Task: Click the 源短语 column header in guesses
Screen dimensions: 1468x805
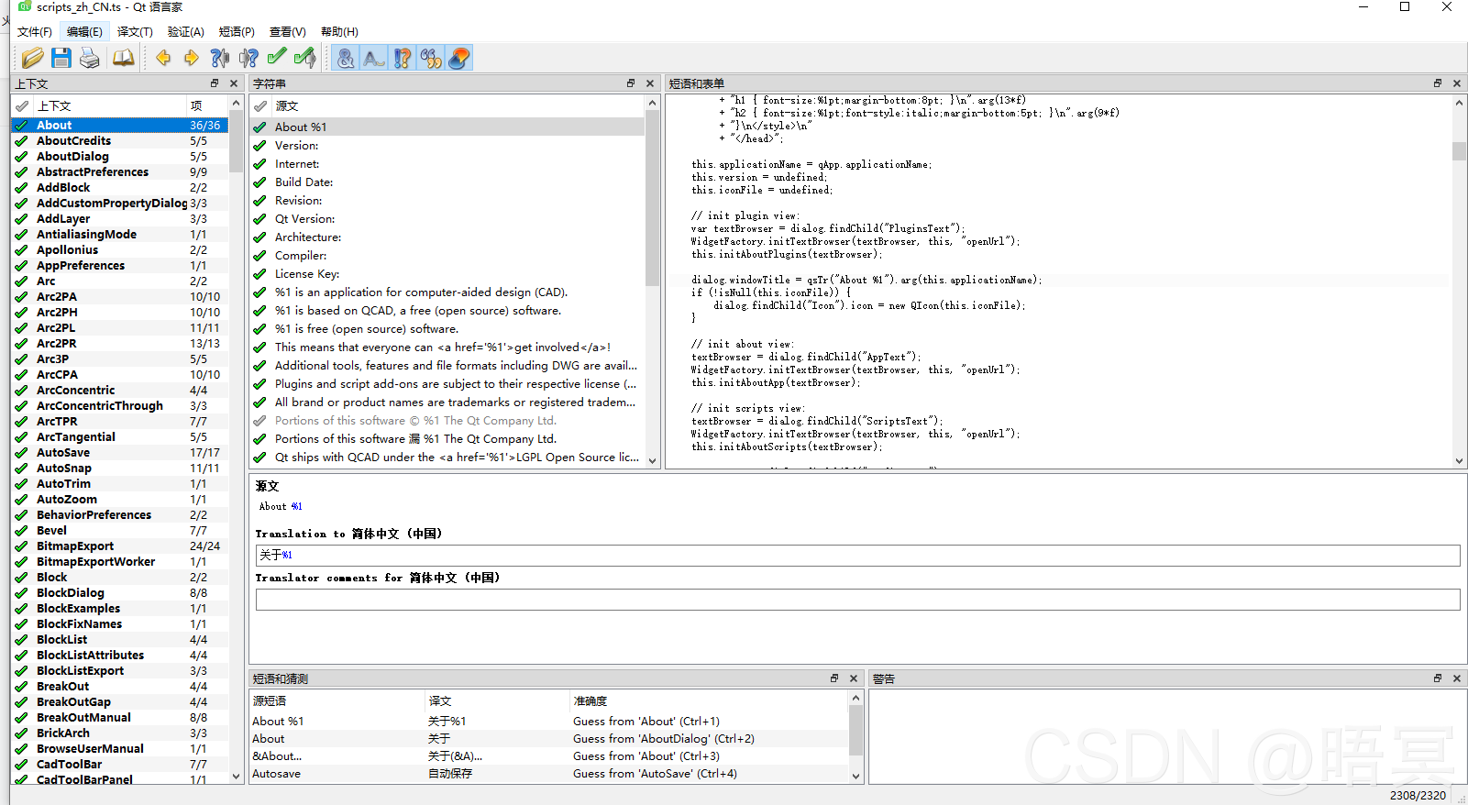Action: (x=337, y=700)
